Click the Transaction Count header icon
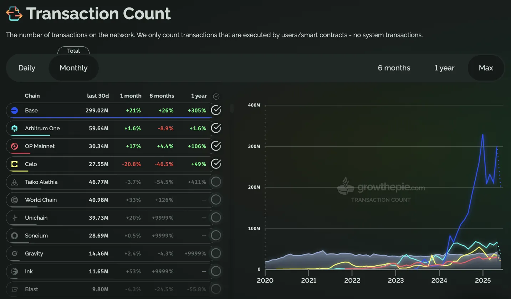The height and width of the screenshot is (299, 511). point(14,14)
